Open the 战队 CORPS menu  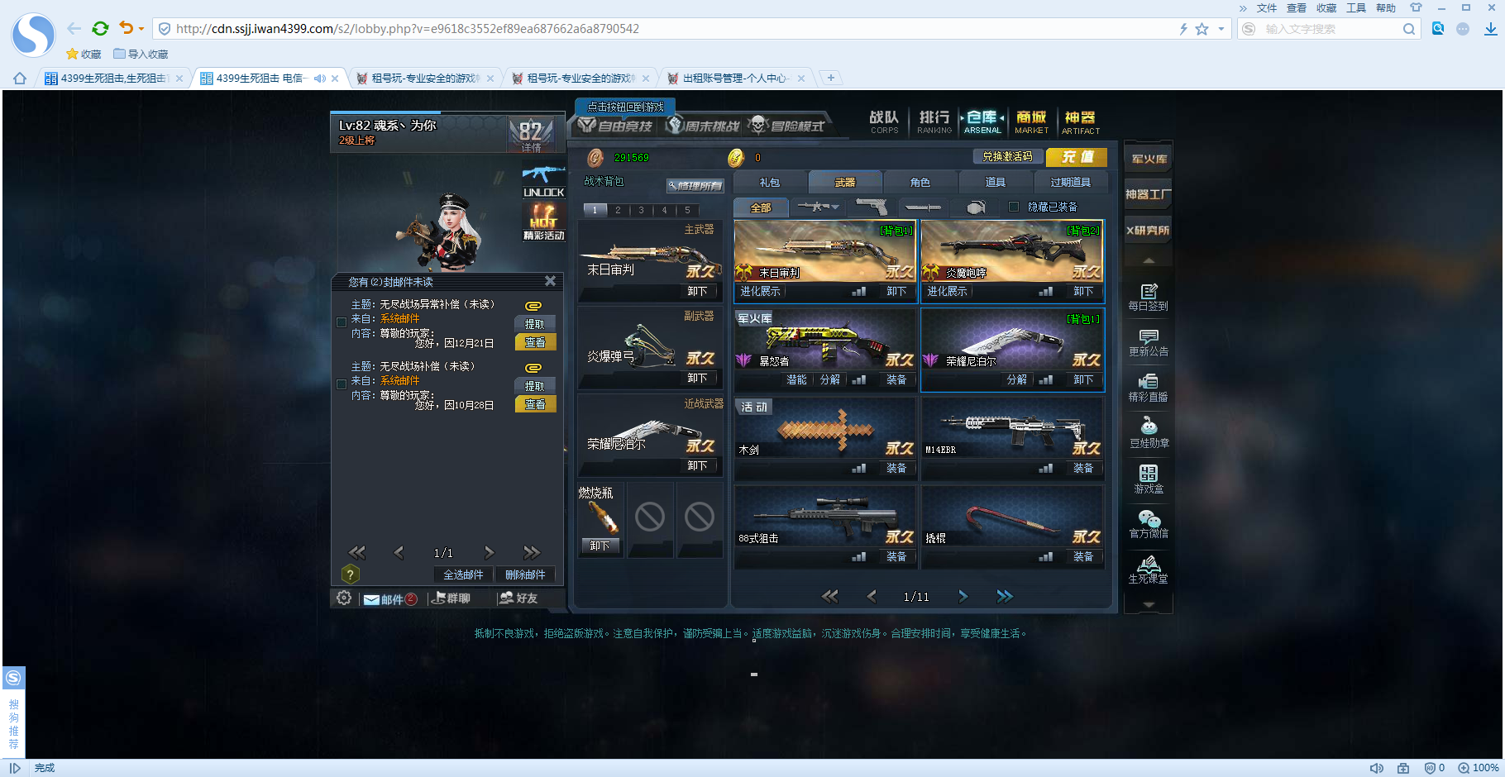coord(884,122)
